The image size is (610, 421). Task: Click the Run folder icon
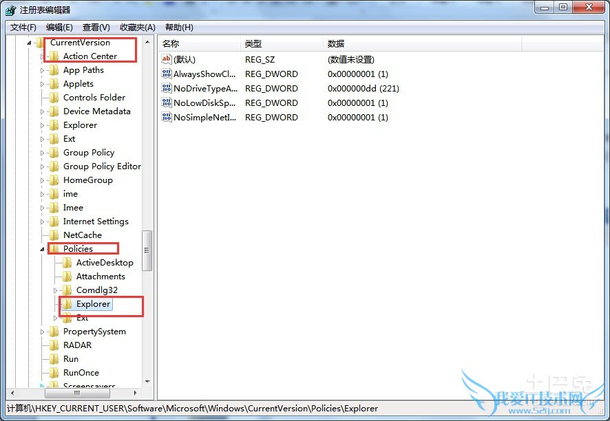(54, 359)
